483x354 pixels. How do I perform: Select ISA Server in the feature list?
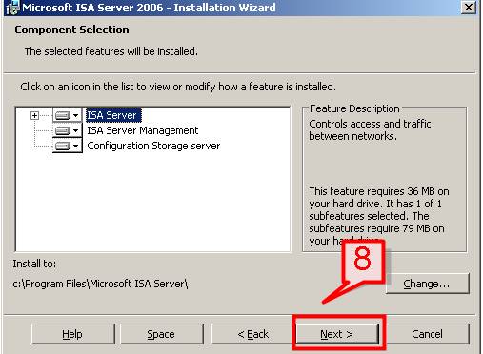(113, 115)
